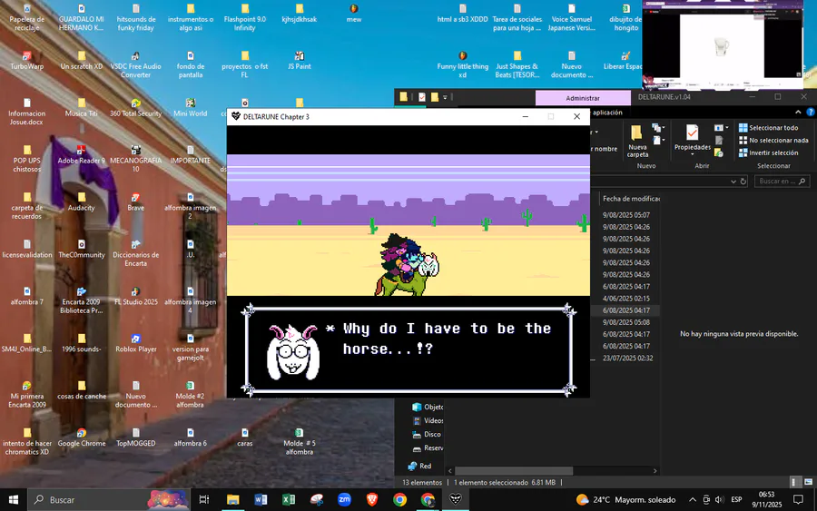Select the 9/08/2025 05:07 file row
The image size is (817, 511).
click(x=626, y=214)
